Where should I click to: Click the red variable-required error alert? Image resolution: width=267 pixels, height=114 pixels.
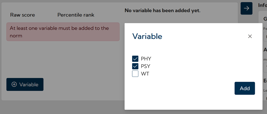[x=63, y=32]
